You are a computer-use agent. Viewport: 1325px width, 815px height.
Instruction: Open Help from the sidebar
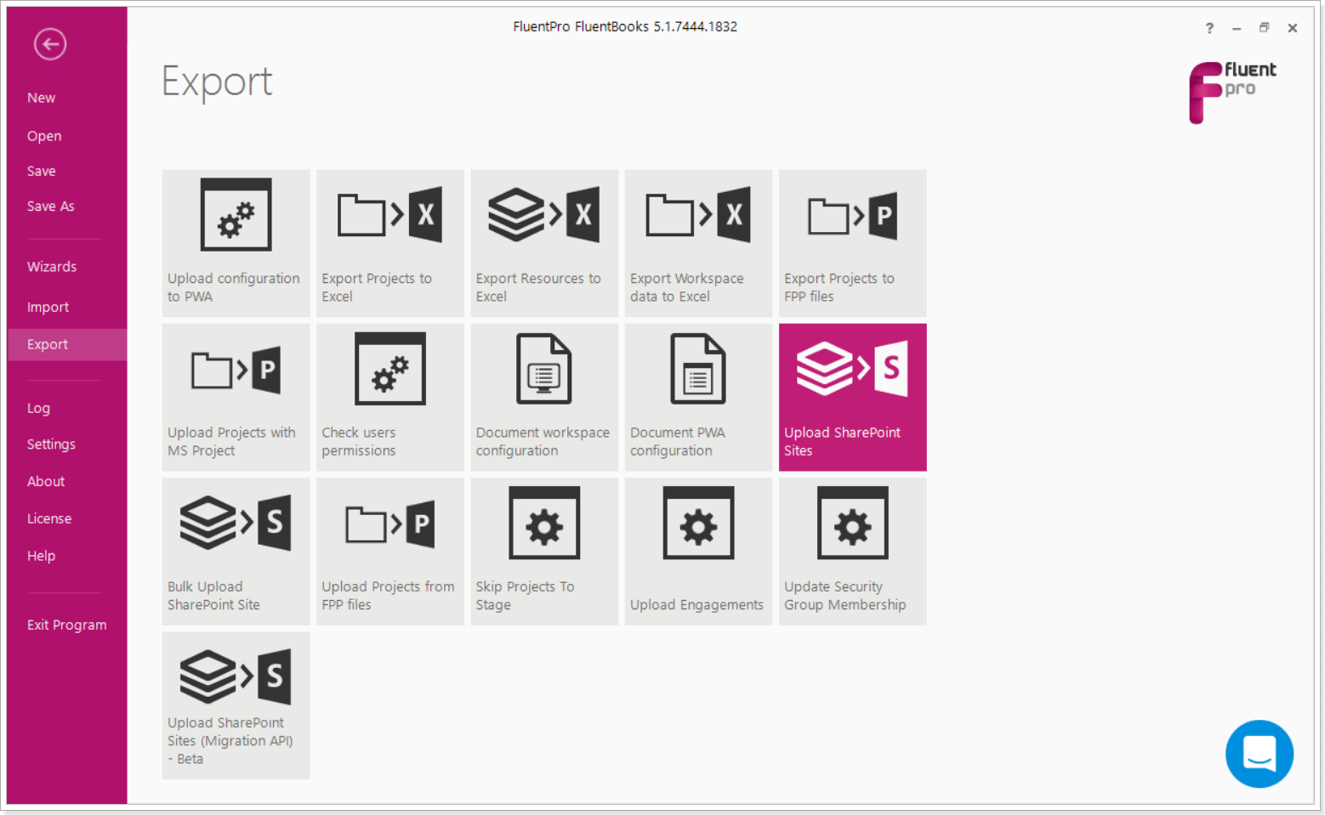[41, 556]
